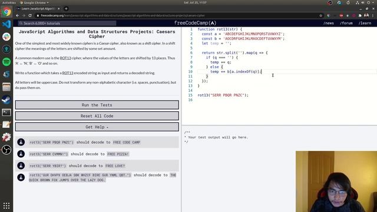Show all applications grid in dock
This screenshot has width=377, height=212.
pos(6,206)
